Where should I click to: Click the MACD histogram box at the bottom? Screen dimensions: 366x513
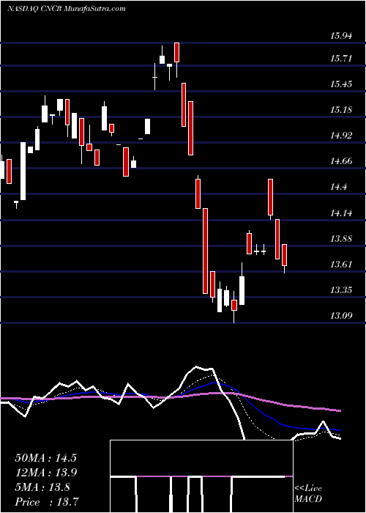tap(201, 476)
